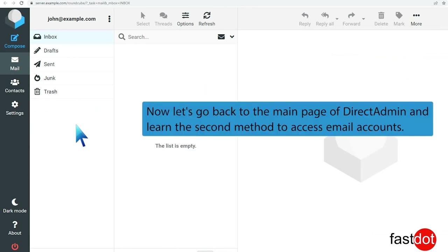Screen dimensions: 448x252
Task: Open the Compose new message screen
Action: tap(15, 41)
